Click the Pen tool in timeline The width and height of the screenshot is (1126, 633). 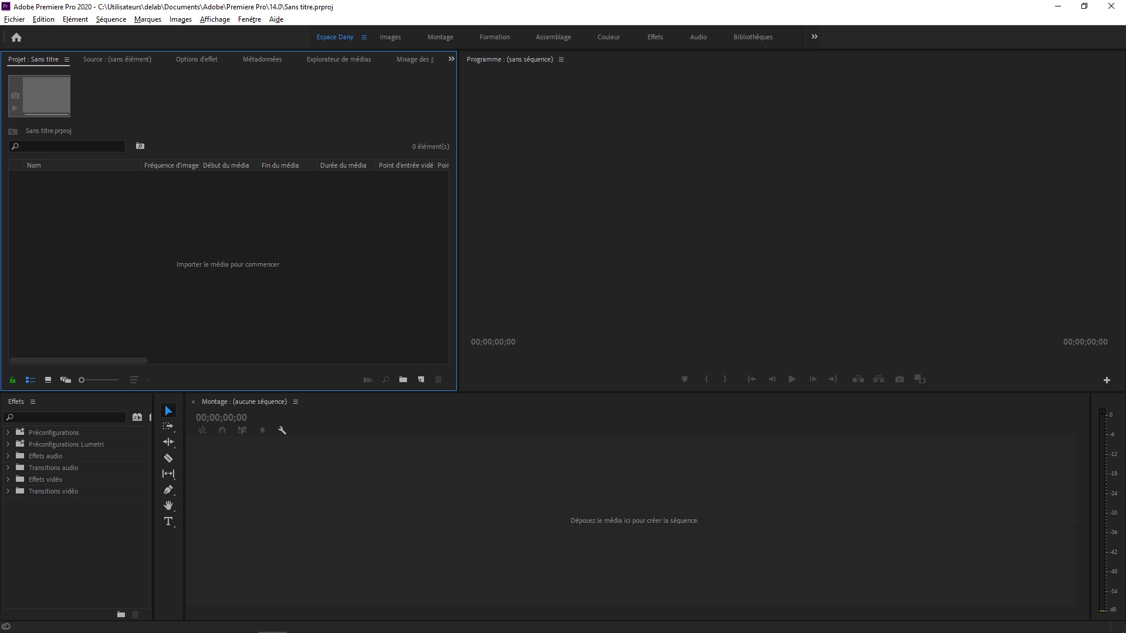pyautogui.click(x=168, y=490)
